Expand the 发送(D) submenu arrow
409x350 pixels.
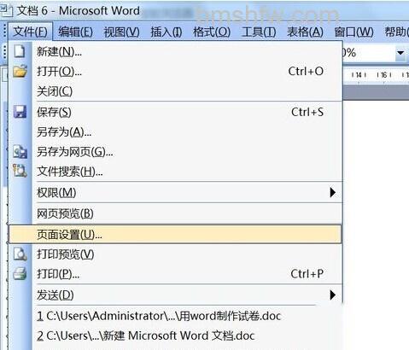tap(333, 295)
